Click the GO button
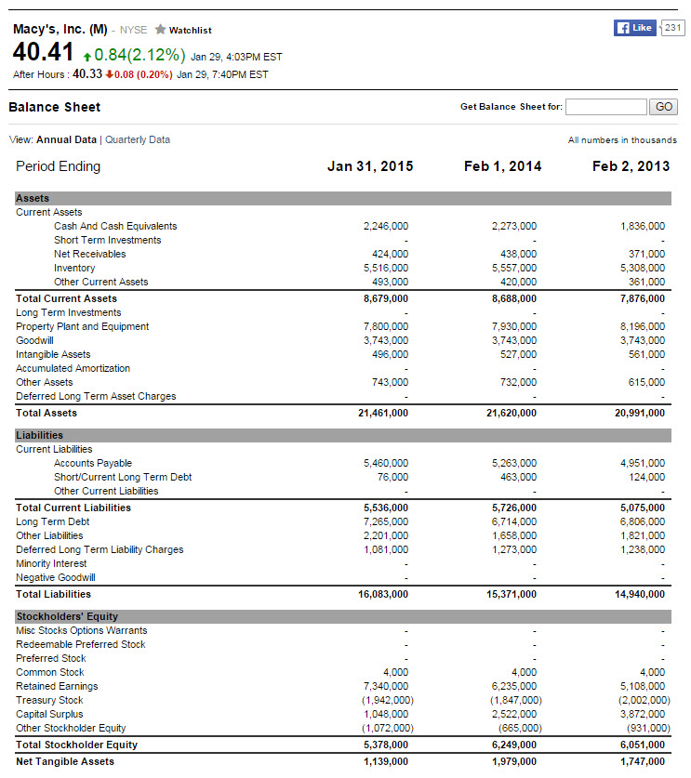This screenshot has height=778, width=691. click(x=663, y=107)
